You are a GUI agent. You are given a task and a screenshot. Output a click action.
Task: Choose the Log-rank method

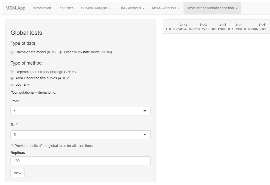point(12,84)
